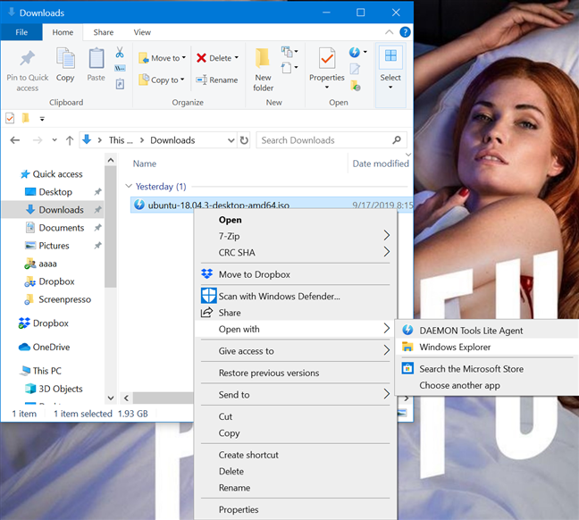
Task: Click the Edit icon in Open group
Action: (x=355, y=69)
